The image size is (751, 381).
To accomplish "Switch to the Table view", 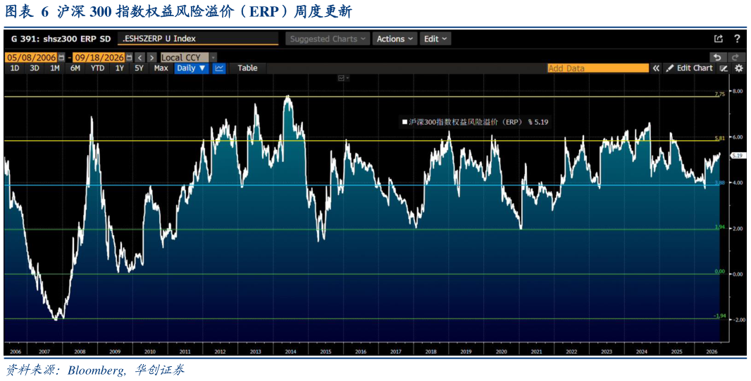I will (x=247, y=68).
